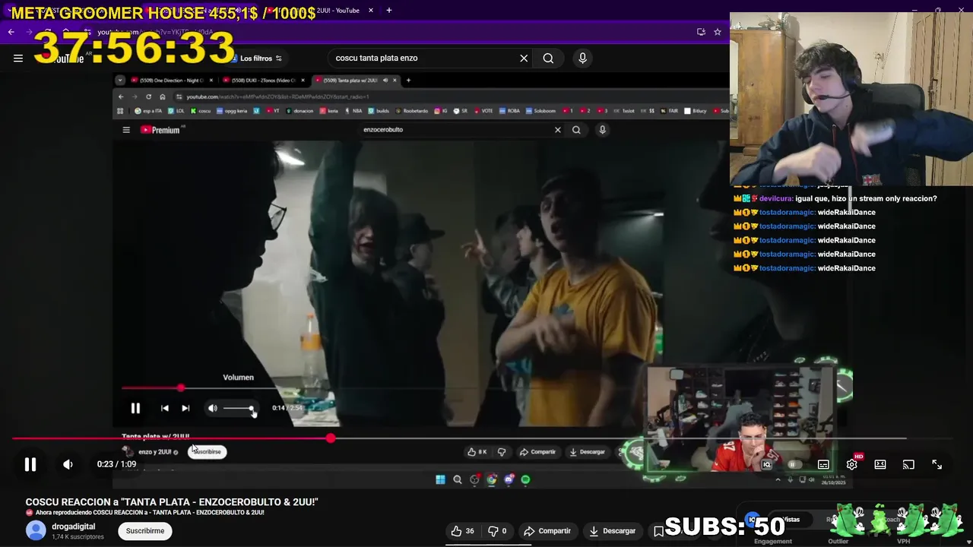Mute inner player via speaker icon
This screenshot has width=973, height=547.
pyautogui.click(x=213, y=408)
